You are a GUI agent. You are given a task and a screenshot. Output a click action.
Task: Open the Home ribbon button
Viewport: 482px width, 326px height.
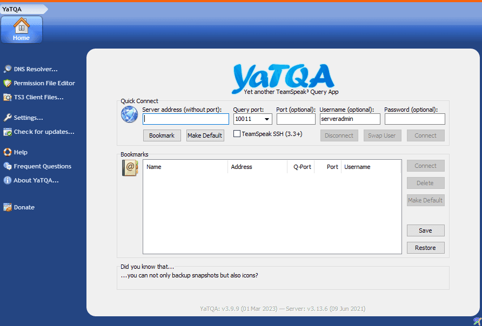point(22,30)
